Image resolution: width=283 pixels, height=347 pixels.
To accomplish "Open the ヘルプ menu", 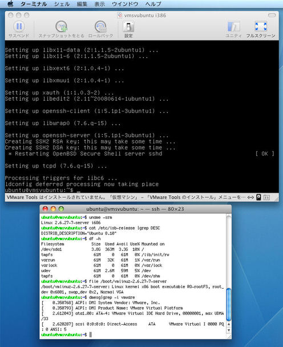I will coord(153,4).
